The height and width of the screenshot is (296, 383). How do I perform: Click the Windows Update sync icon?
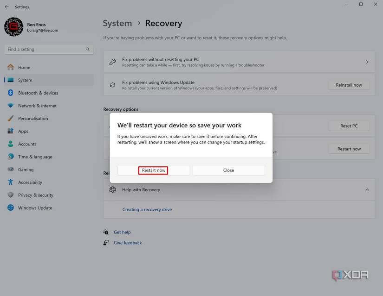coord(11,208)
